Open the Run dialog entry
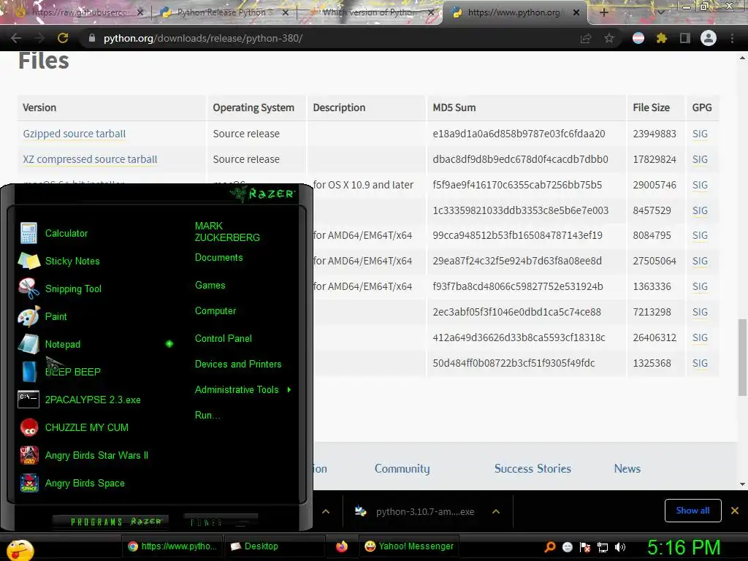Screen dimensions: 748x561 pyautogui.click(x=207, y=415)
